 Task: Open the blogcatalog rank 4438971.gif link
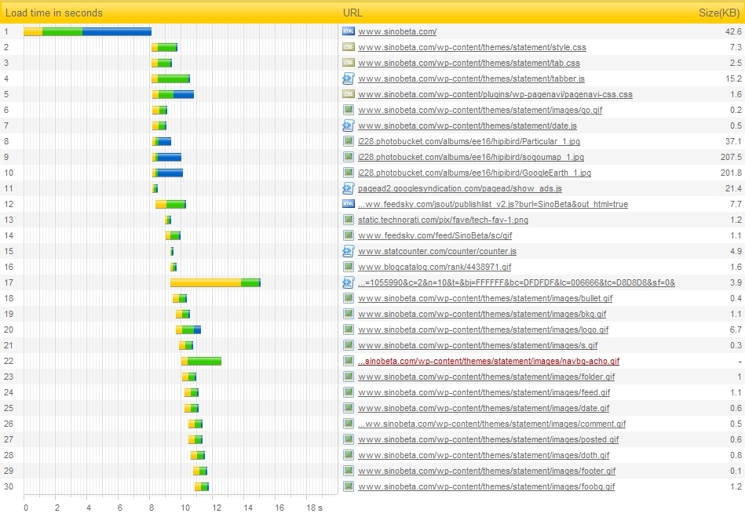tap(435, 266)
